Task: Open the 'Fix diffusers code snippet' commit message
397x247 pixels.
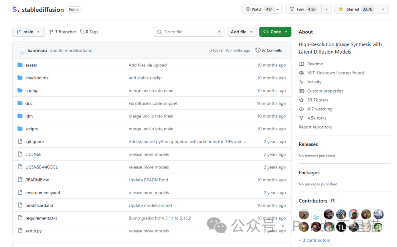Action: click(153, 103)
